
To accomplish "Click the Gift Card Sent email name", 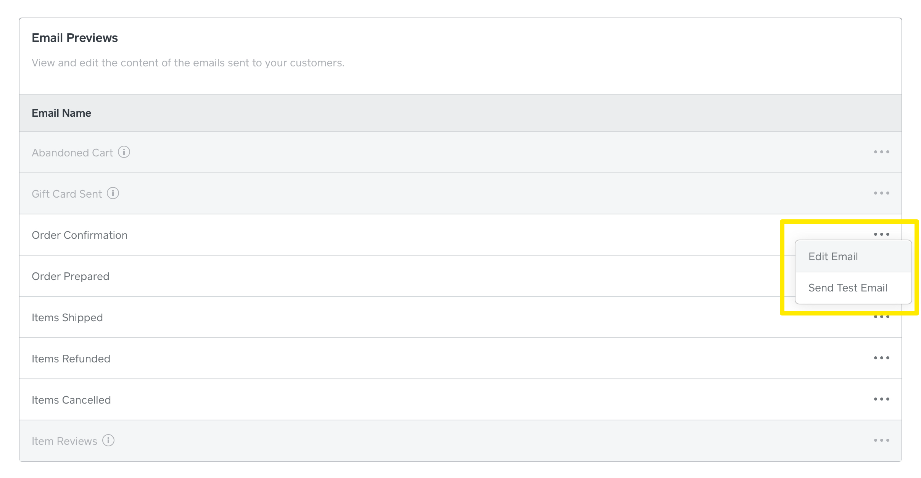I will pyautogui.click(x=67, y=194).
